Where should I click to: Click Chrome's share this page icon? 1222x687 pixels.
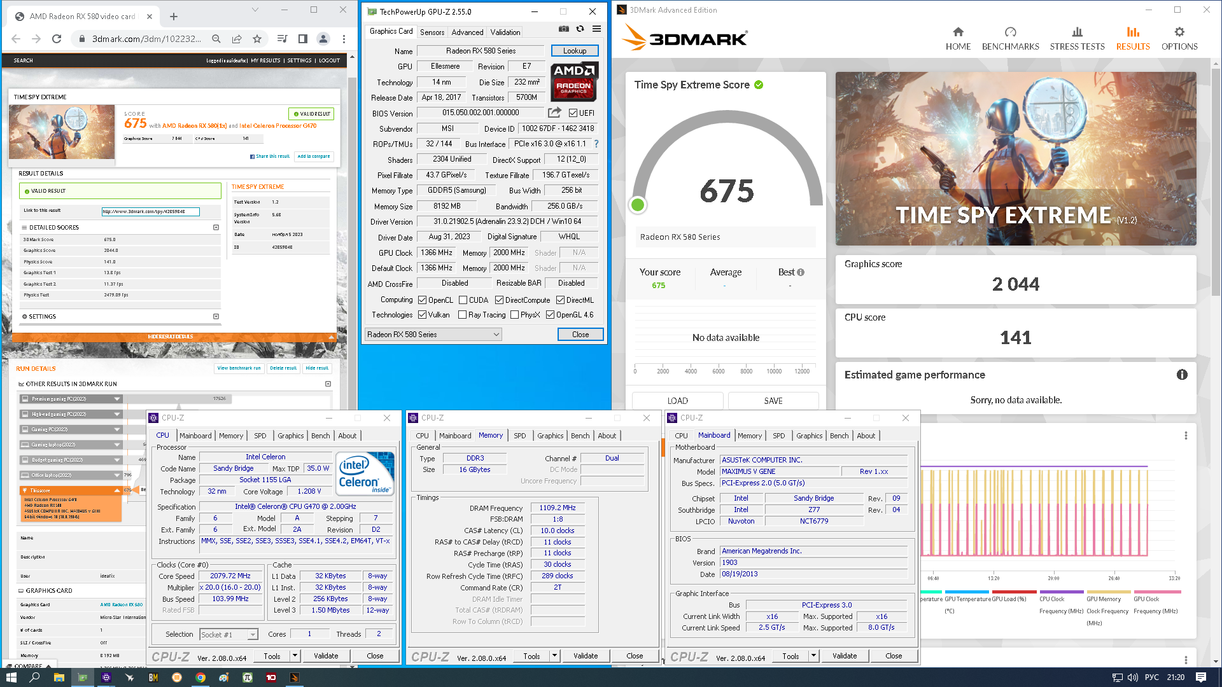pos(237,39)
